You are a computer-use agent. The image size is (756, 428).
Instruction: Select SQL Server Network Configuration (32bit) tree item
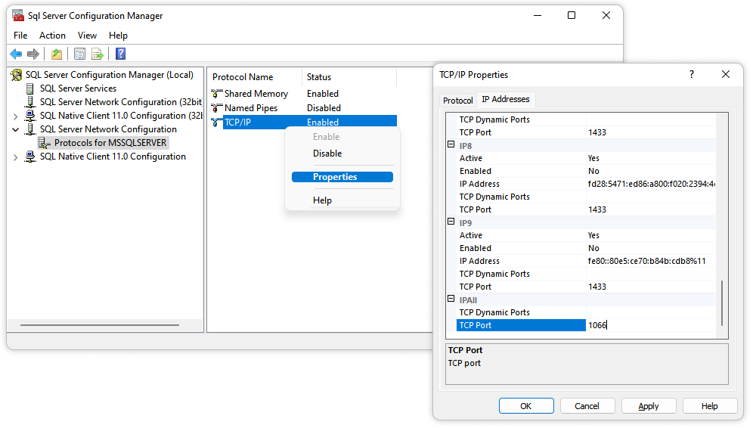120,102
